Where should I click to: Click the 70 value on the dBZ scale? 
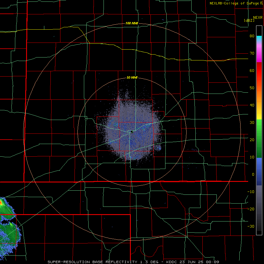(x=252, y=53)
